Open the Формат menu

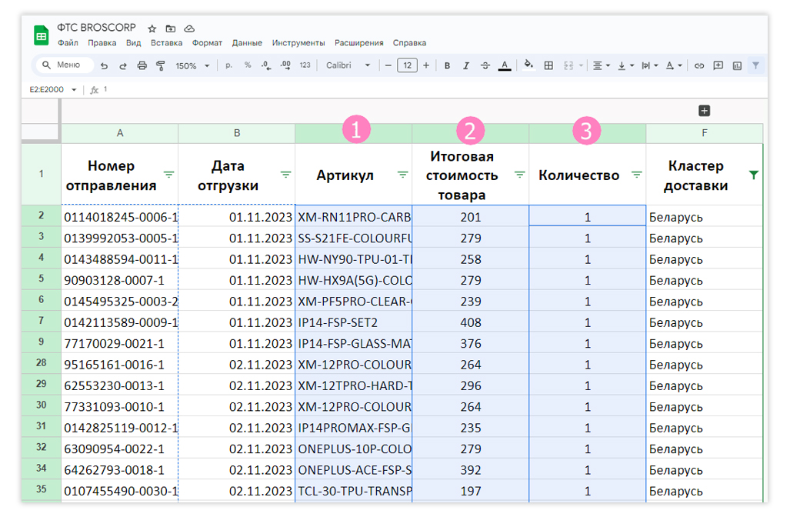point(207,43)
